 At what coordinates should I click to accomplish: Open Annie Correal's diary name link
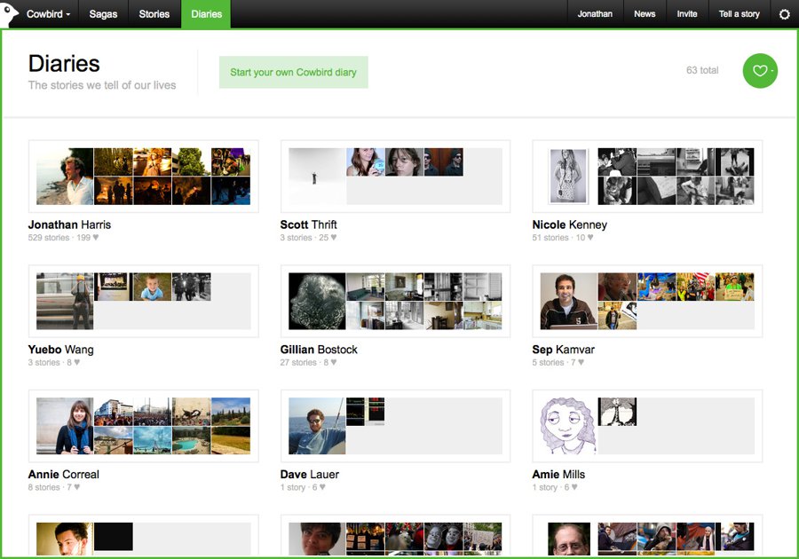point(64,475)
